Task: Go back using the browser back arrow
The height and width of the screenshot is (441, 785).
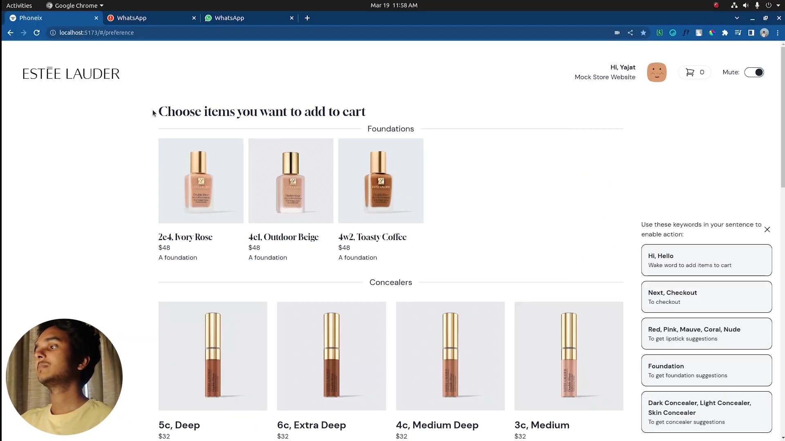Action: coord(11,33)
